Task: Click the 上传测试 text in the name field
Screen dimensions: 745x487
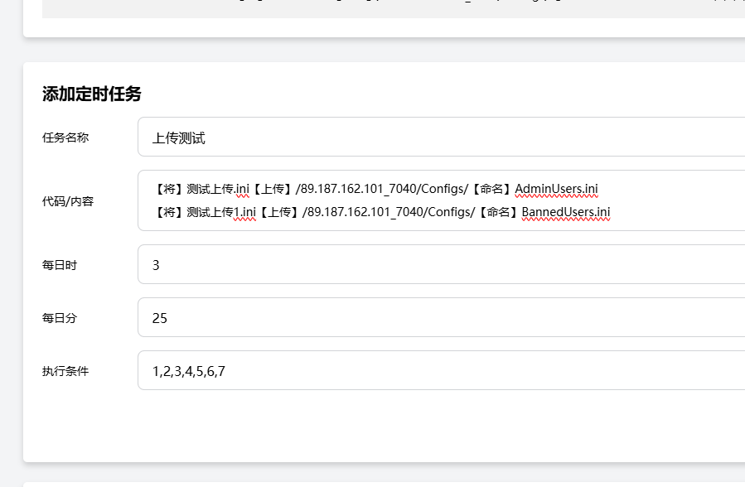Action: click(x=178, y=137)
